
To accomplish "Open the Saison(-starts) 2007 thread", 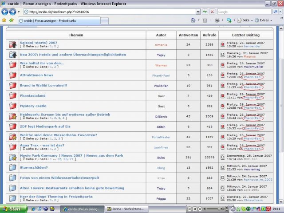I will point(39,43).
